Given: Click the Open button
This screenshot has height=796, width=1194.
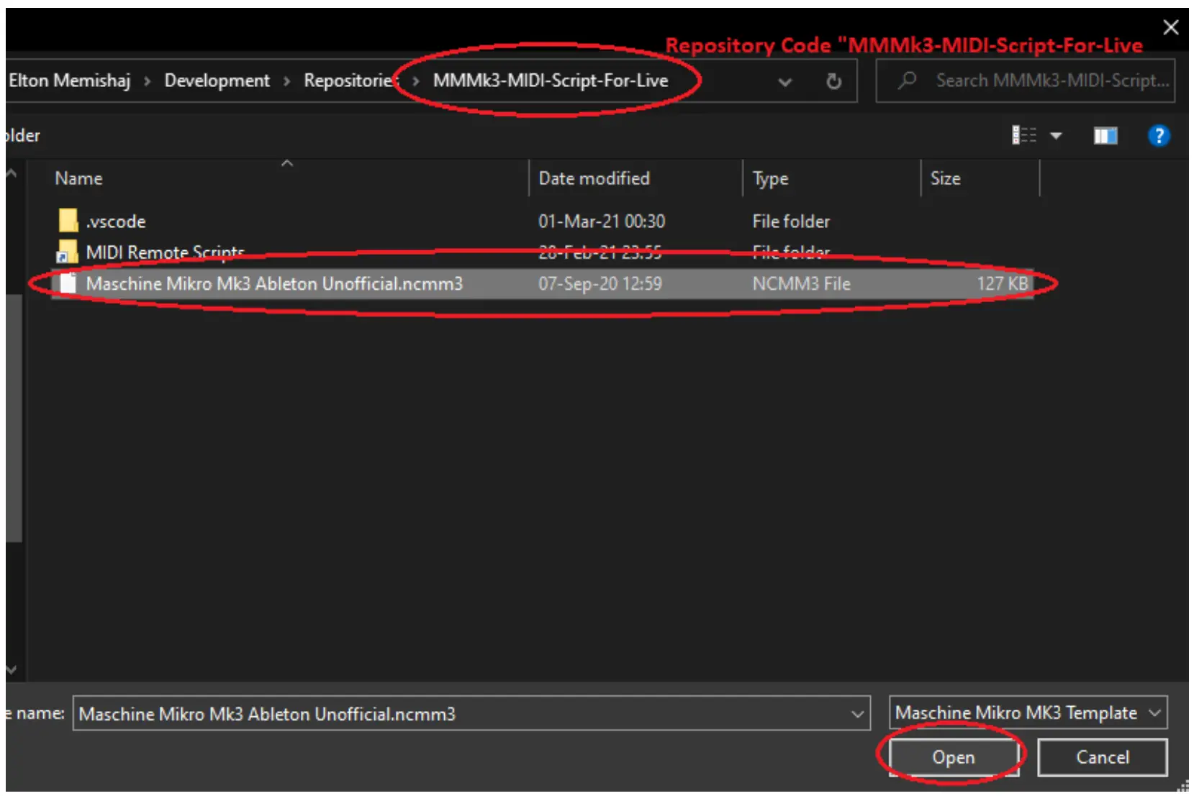Looking at the screenshot, I should [x=952, y=757].
